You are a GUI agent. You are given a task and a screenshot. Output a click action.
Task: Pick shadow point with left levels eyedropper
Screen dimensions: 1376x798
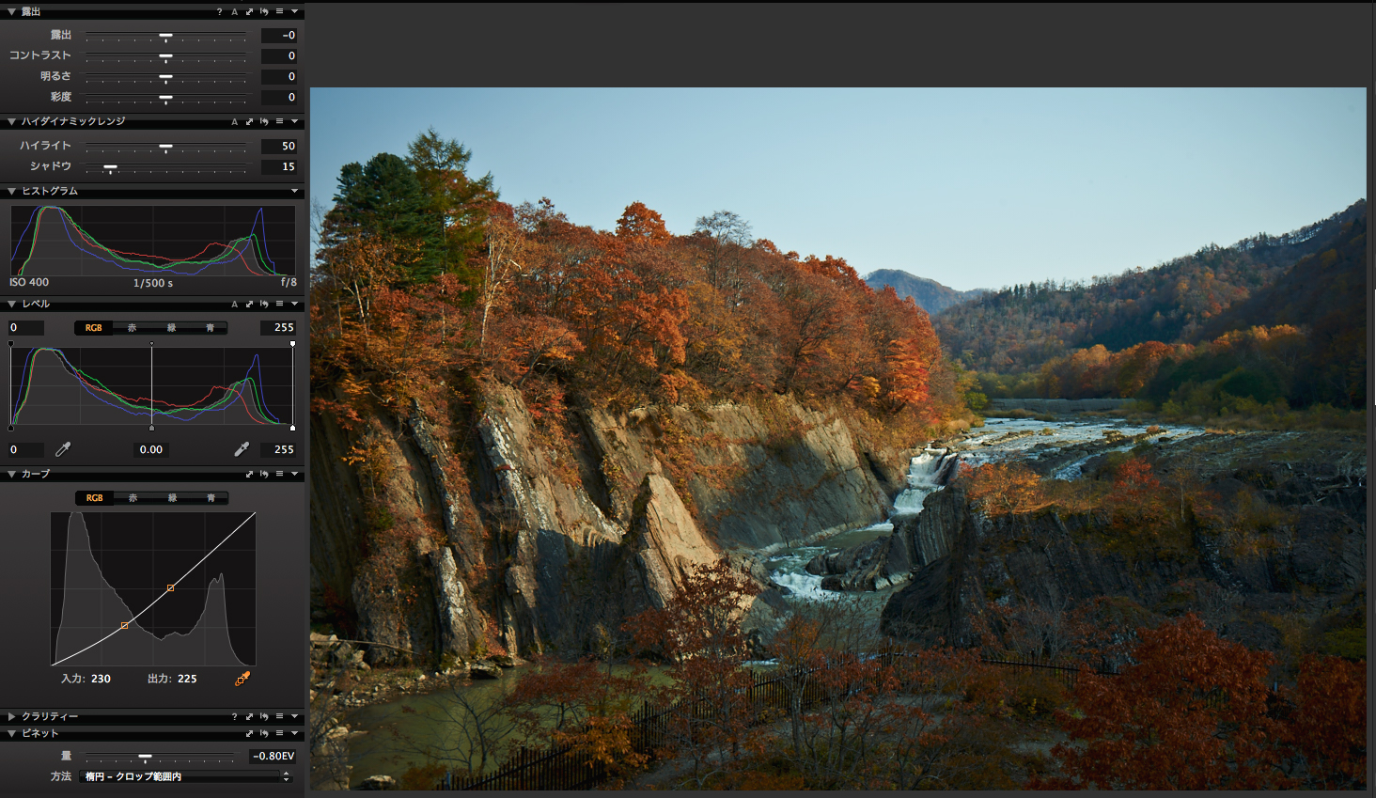[x=63, y=449]
